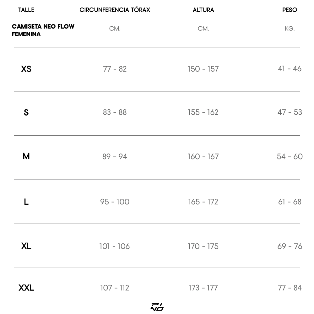This screenshot has height=314, width=314.
Task: Select the S size row label
Action: coord(26,112)
